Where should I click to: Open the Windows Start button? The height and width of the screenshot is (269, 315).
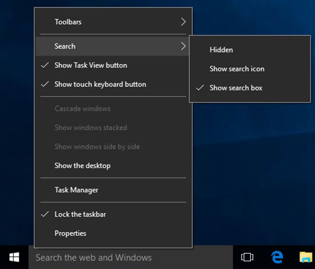14,257
